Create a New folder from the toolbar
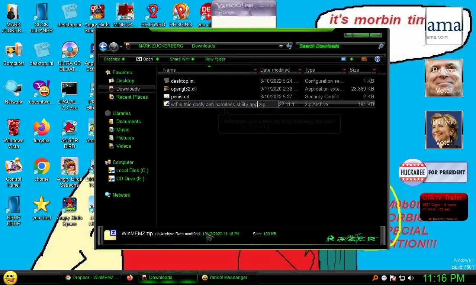Image resolution: width=476 pixels, height=285 pixels. pos(215,59)
